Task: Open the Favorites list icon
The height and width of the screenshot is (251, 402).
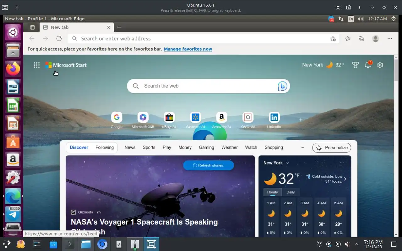Action: click(x=348, y=39)
